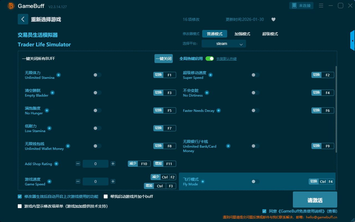Click the GameBuff logo icon

click(11, 6)
